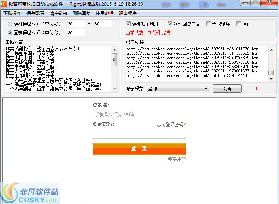Close the application window

pyautogui.click(x=269, y=3)
